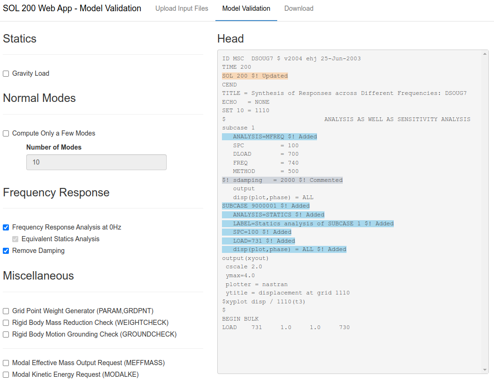The height and width of the screenshot is (381, 494).
Task: Click the commented sdamping = 2000 line
Action: [x=282, y=180]
